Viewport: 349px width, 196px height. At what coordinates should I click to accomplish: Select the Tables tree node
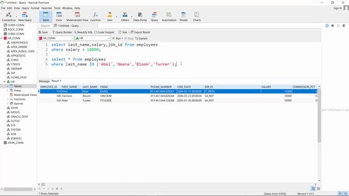pyautogui.click(x=17, y=86)
